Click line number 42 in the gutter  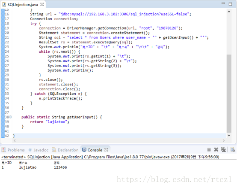pyautogui.click(x=7, y=136)
